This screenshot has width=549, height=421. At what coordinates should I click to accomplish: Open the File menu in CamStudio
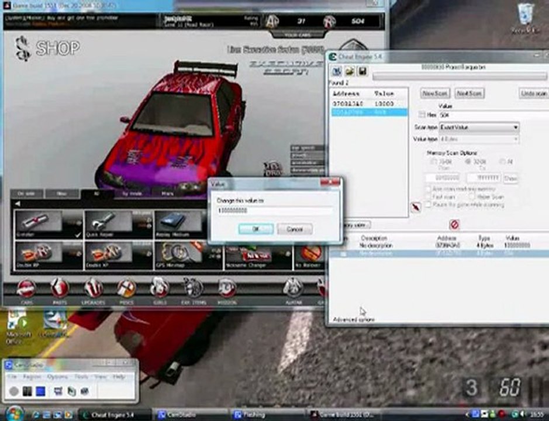coord(13,377)
